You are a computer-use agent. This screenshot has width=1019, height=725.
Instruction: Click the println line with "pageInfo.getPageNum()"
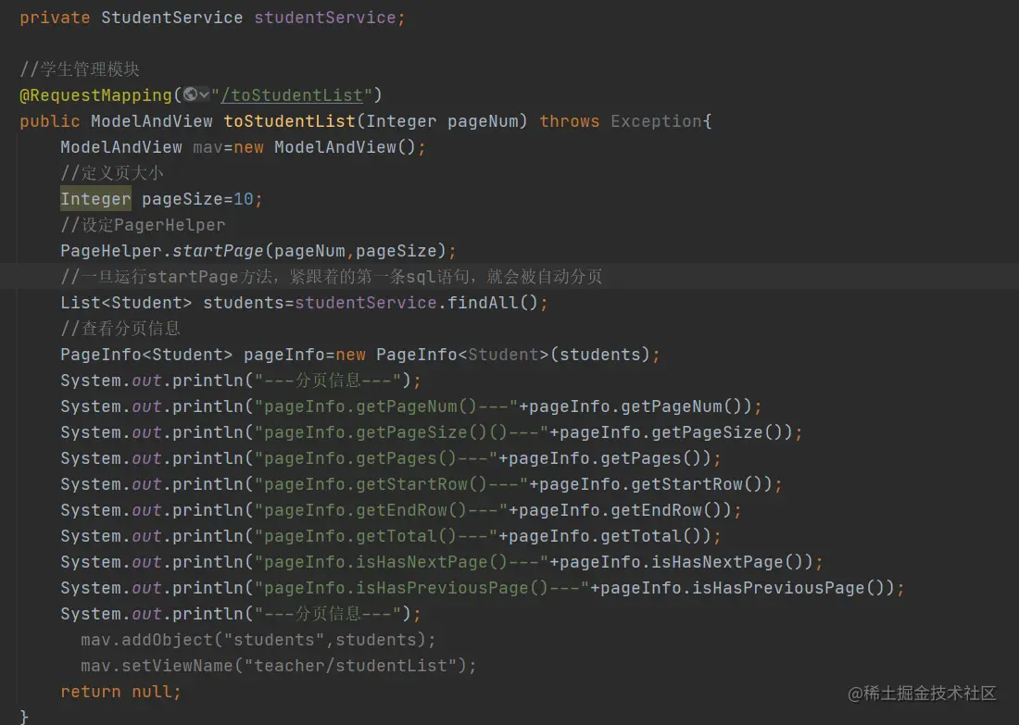pyautogui.click(x=410, y=406)
